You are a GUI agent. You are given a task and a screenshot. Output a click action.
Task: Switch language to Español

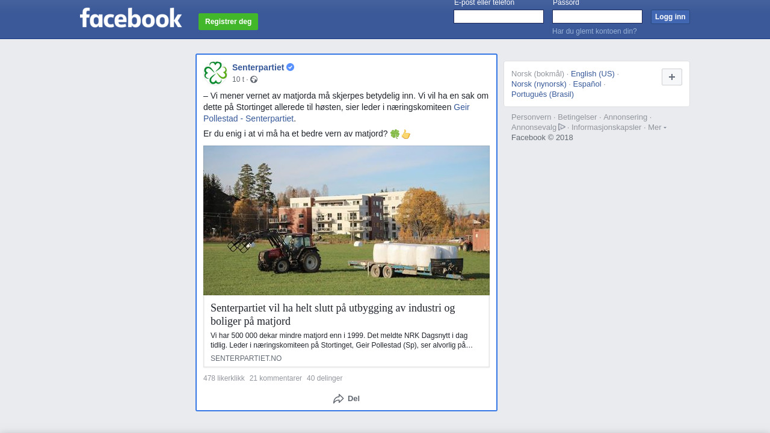587,84
